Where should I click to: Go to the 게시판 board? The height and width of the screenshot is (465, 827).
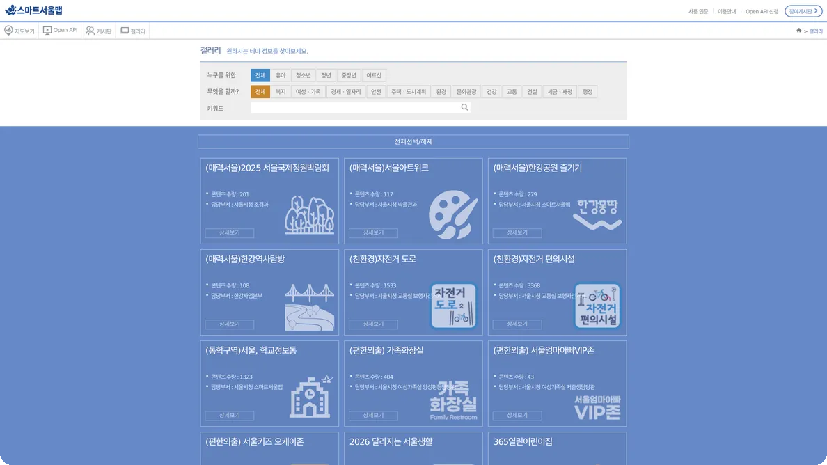pyautogui.click(x=99, y=31)
